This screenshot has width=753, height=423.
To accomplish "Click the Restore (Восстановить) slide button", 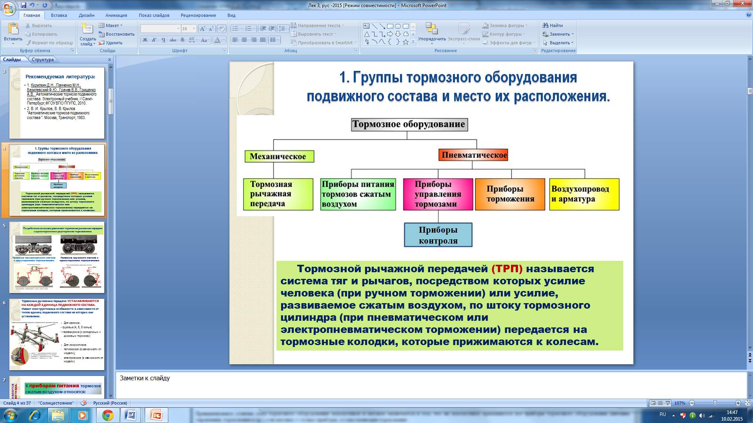I will (x=116, y=34).
